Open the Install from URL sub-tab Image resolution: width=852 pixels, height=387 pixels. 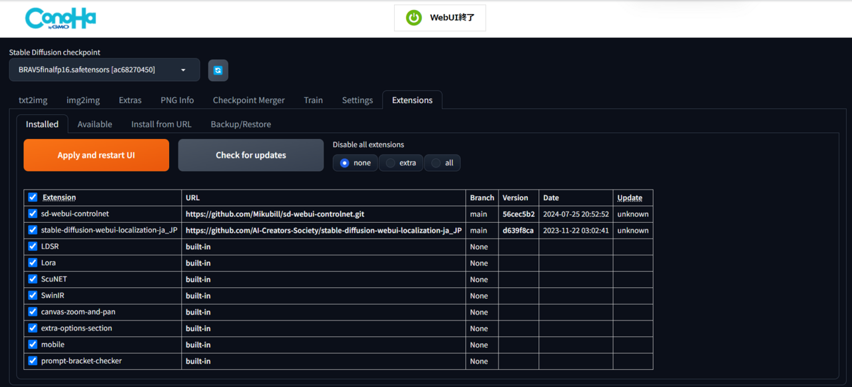click(x=161, y=124)
